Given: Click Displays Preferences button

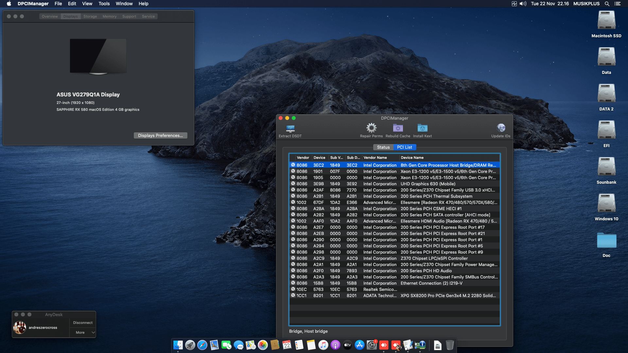Looking at the screenshot, I should (x=160, y=136).
